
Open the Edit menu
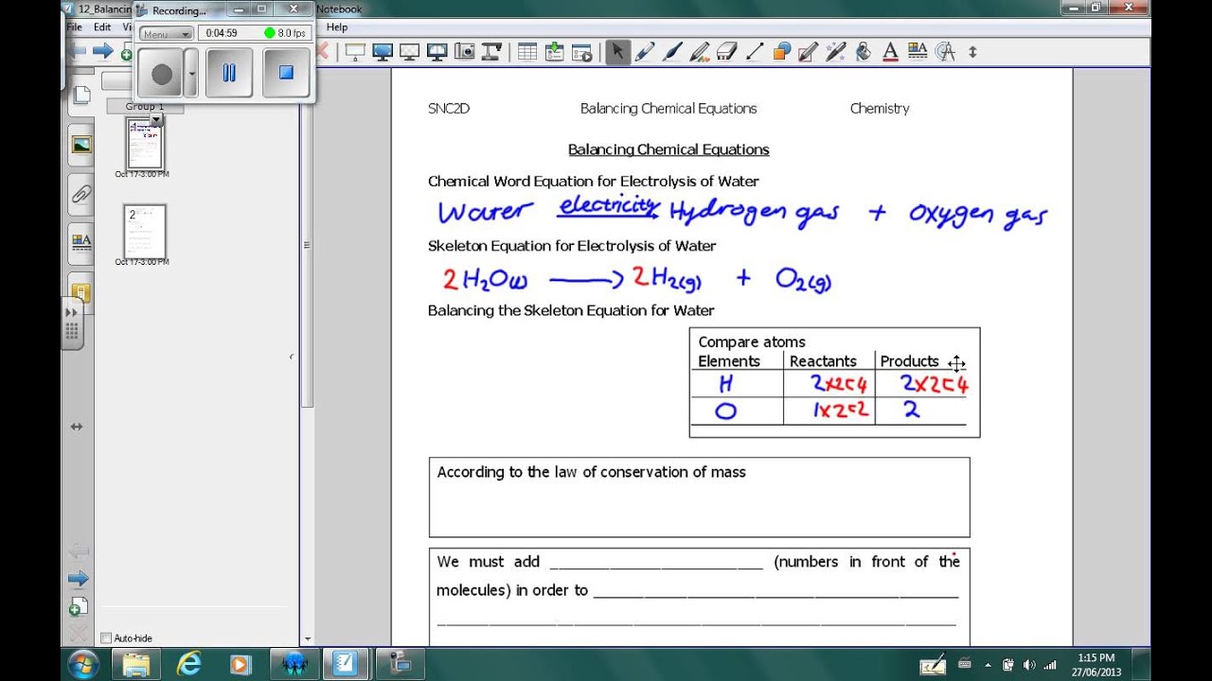click(x=101, y=27)
